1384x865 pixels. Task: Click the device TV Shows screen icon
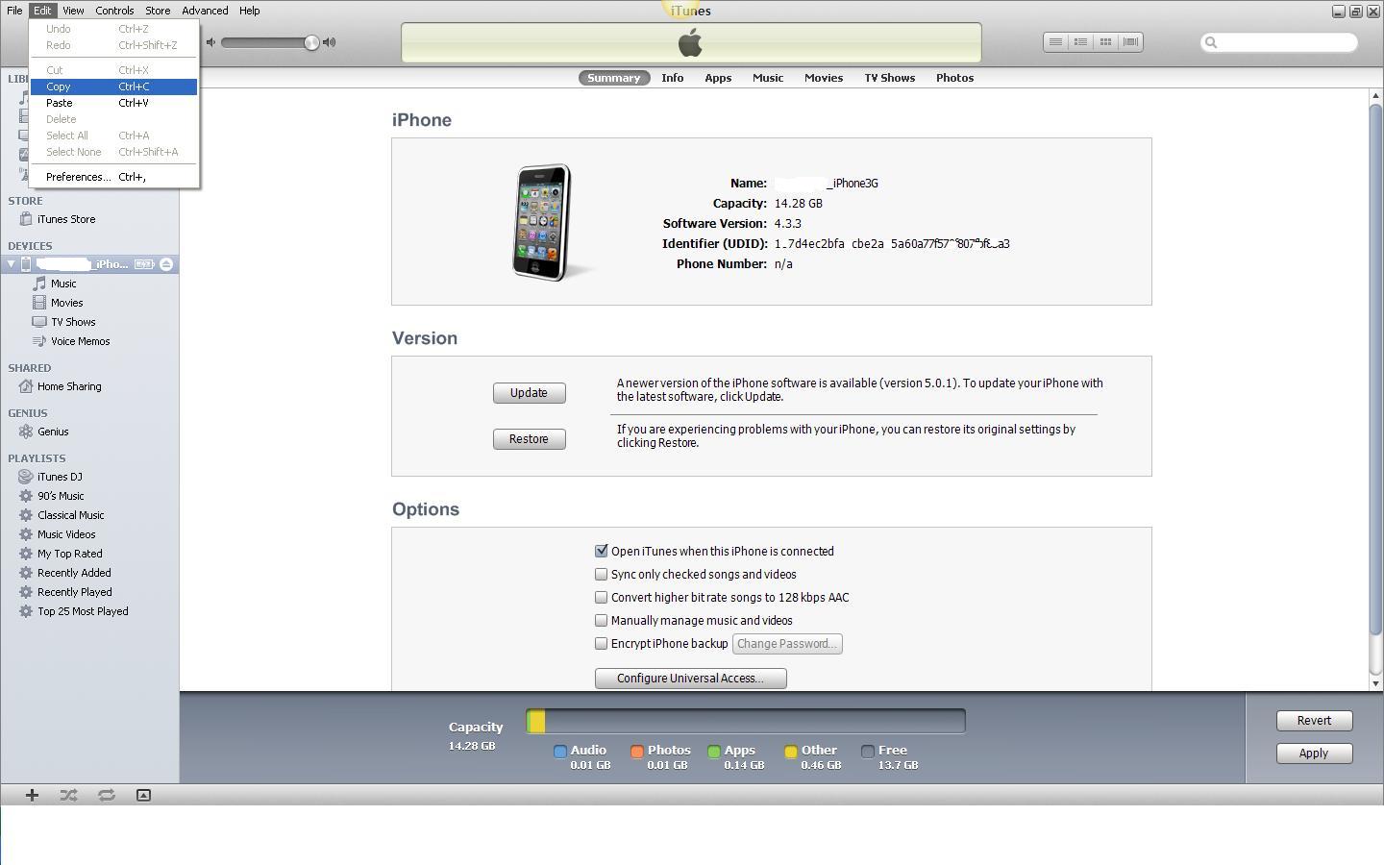click(x=39, y=322)
